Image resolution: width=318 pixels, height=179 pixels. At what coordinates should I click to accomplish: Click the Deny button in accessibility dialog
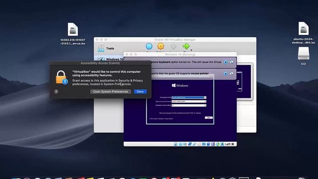pos(140,91)
